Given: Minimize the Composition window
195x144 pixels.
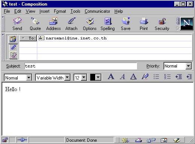Looking at the screenshot, I should coord(177,4).
